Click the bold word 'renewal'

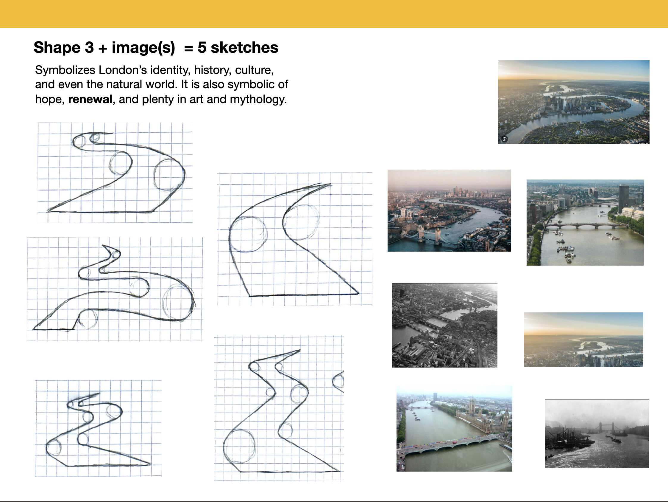point(90,99)
